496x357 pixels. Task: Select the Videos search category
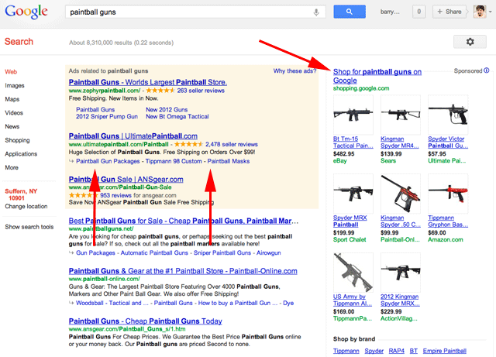pyautogui.click(x=14, y=112)
